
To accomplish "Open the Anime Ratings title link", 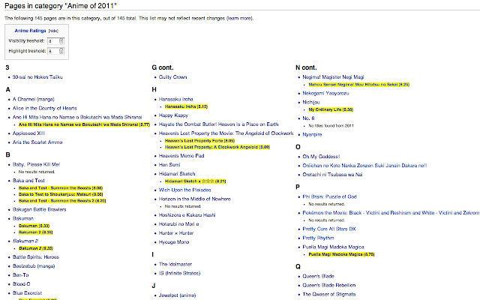I will (x=30, y=31).
